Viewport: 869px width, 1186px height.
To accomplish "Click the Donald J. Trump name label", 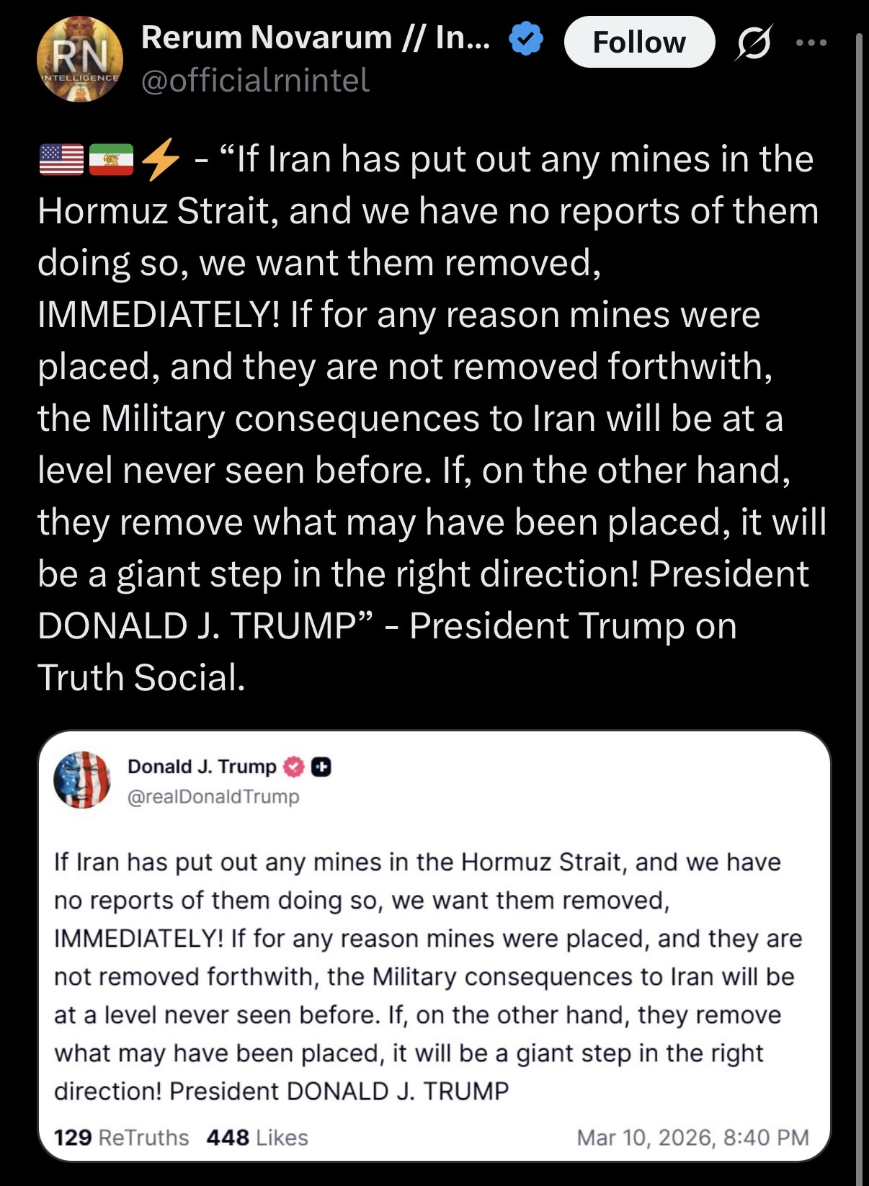I will [x=202, y=767].
